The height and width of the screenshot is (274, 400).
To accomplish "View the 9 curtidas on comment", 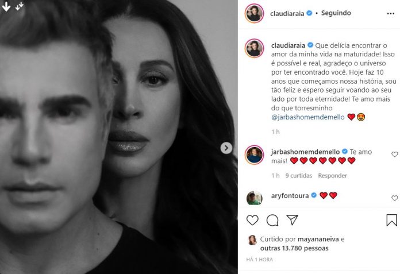I will tap(298, 176).
